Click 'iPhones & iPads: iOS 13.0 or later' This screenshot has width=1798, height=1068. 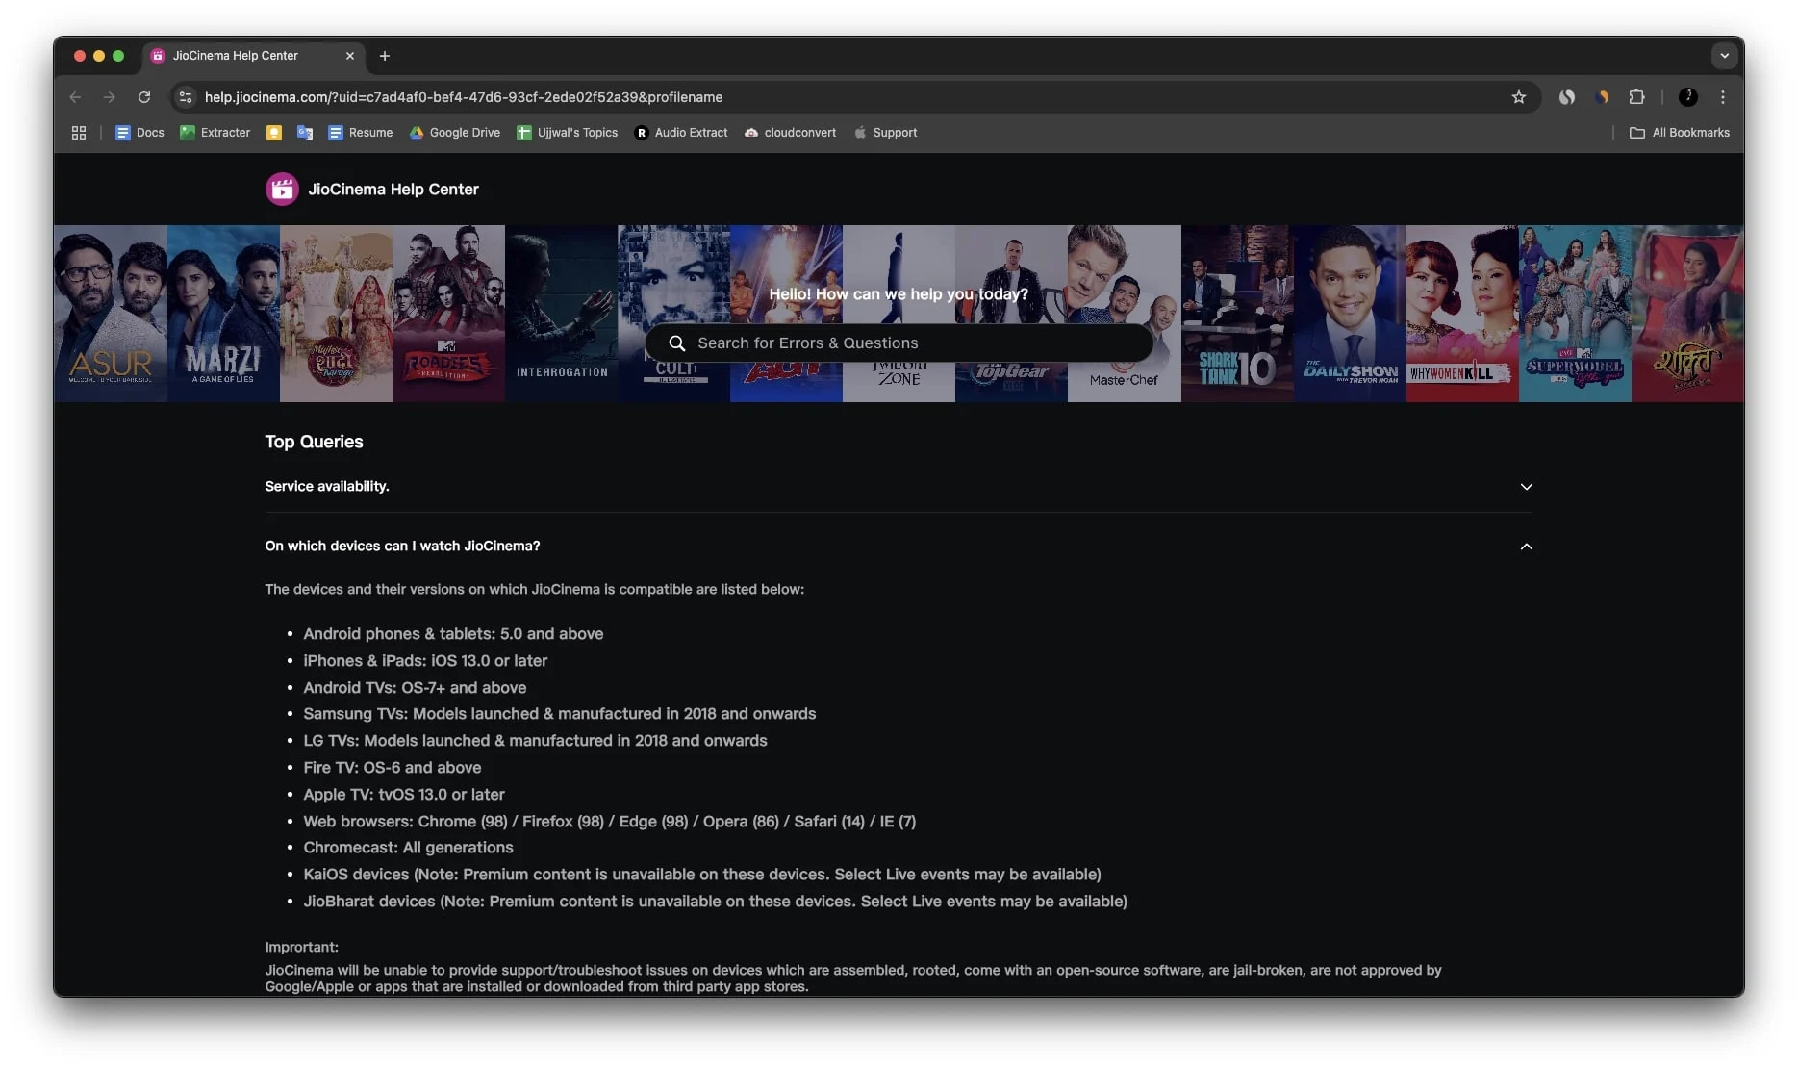[425, 661]
